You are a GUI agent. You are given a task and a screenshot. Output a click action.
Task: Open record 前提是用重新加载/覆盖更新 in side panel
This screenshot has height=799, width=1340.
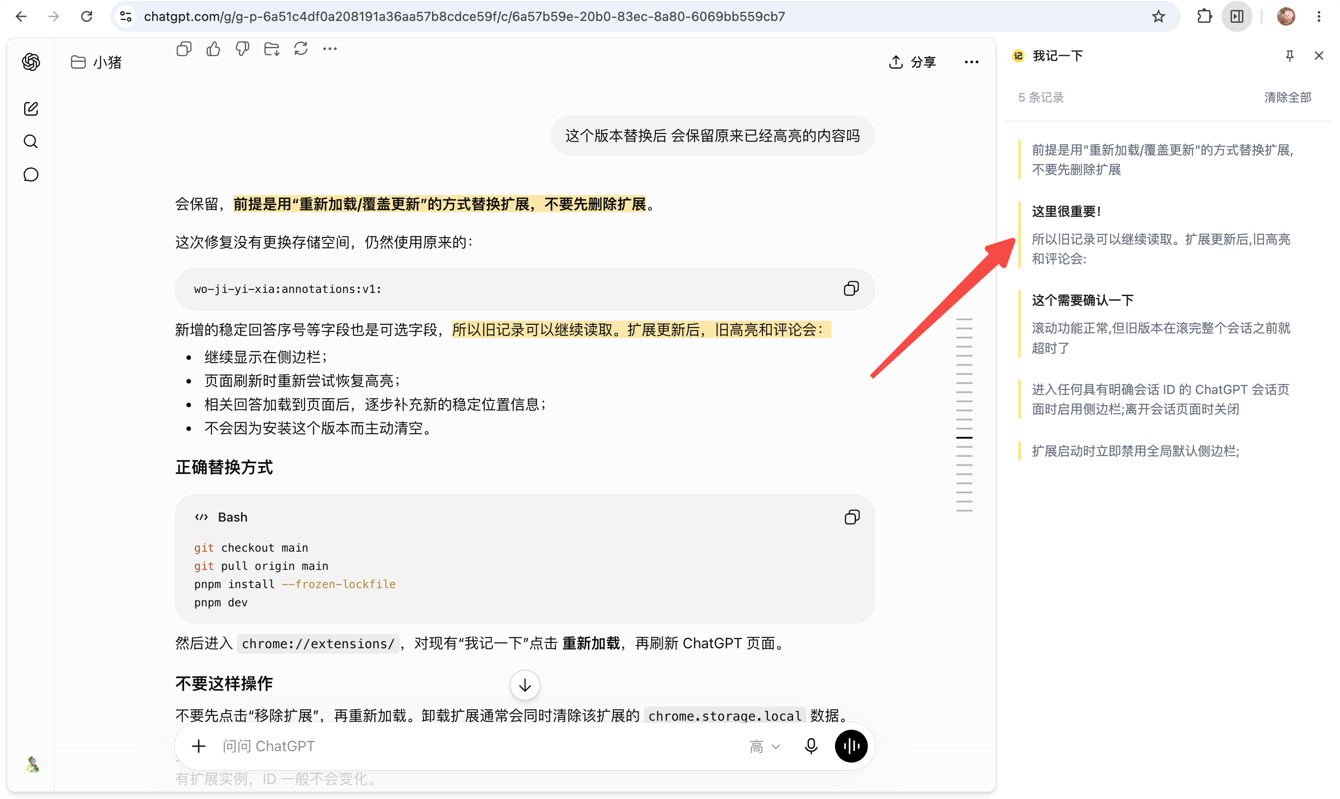coord(1162,159)
